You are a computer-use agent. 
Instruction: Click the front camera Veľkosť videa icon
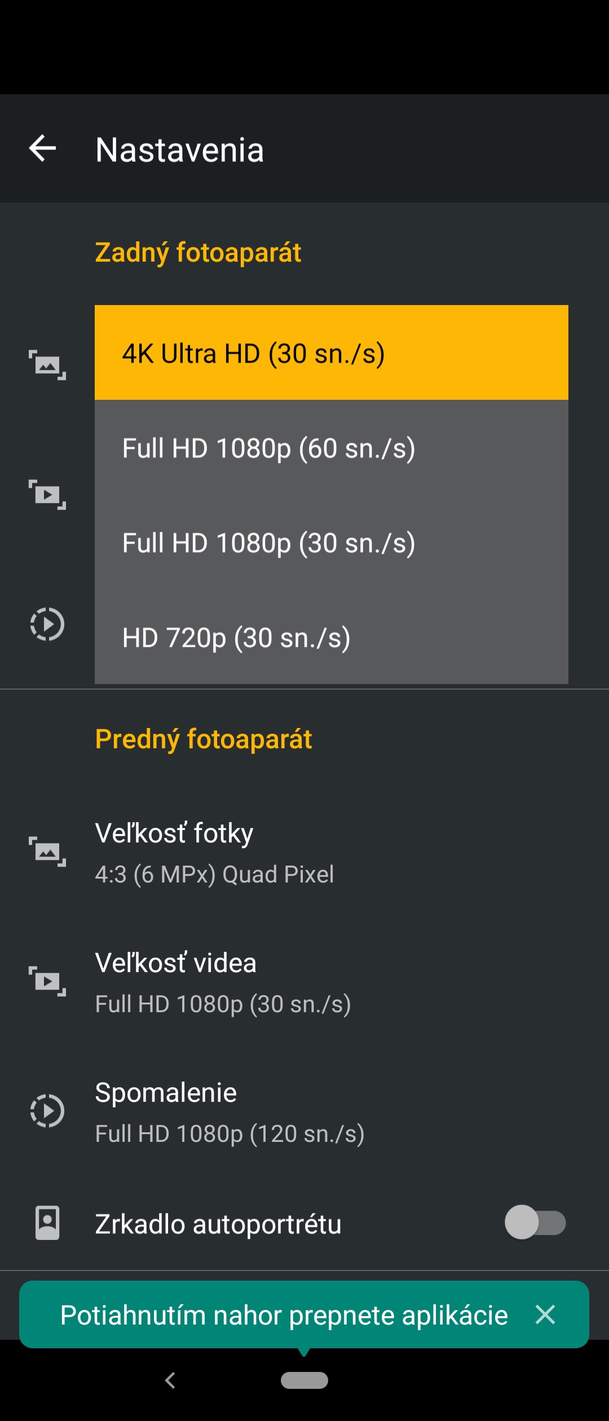coord(47,981)
